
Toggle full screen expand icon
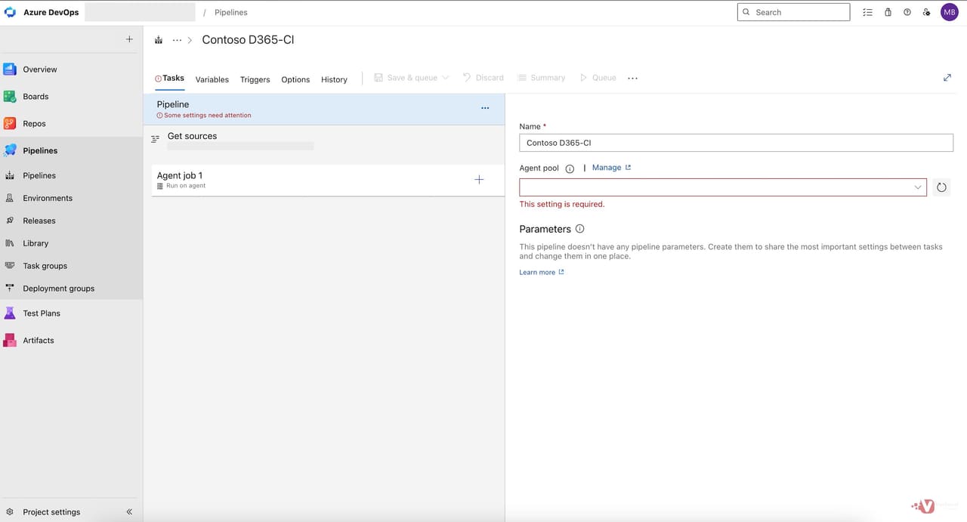click(x=947, y=78)
